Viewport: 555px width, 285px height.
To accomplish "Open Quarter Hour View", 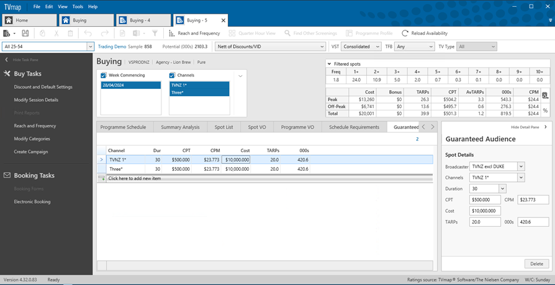I will [252, 34].
